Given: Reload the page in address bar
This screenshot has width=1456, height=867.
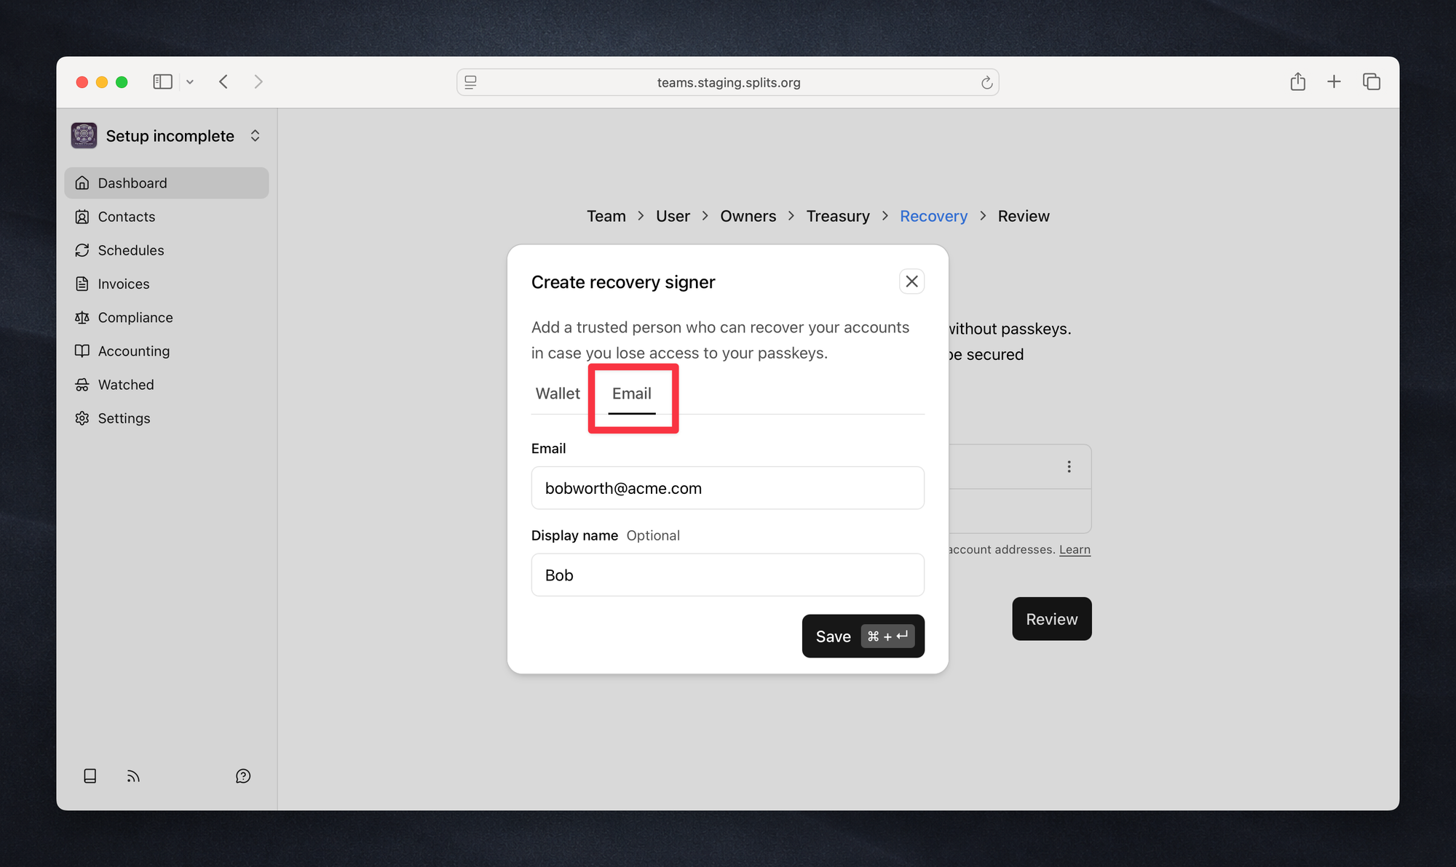Looking at the screenshot, I should click(x=986, y=83).
